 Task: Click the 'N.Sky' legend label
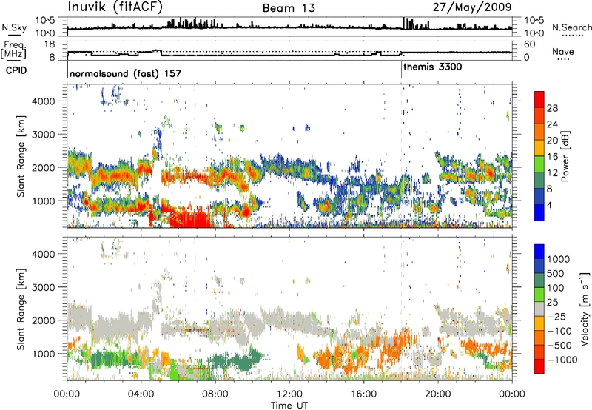point(14,27)
